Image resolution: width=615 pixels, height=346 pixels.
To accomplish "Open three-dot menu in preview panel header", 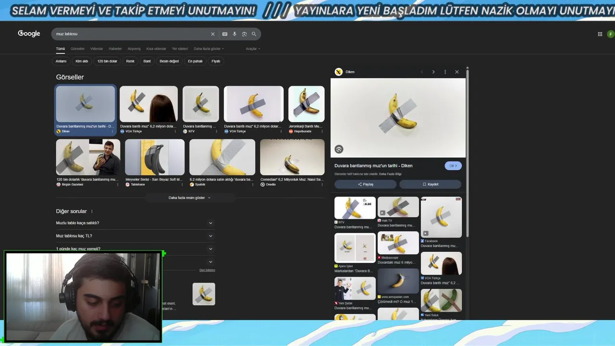I will 445,72.
